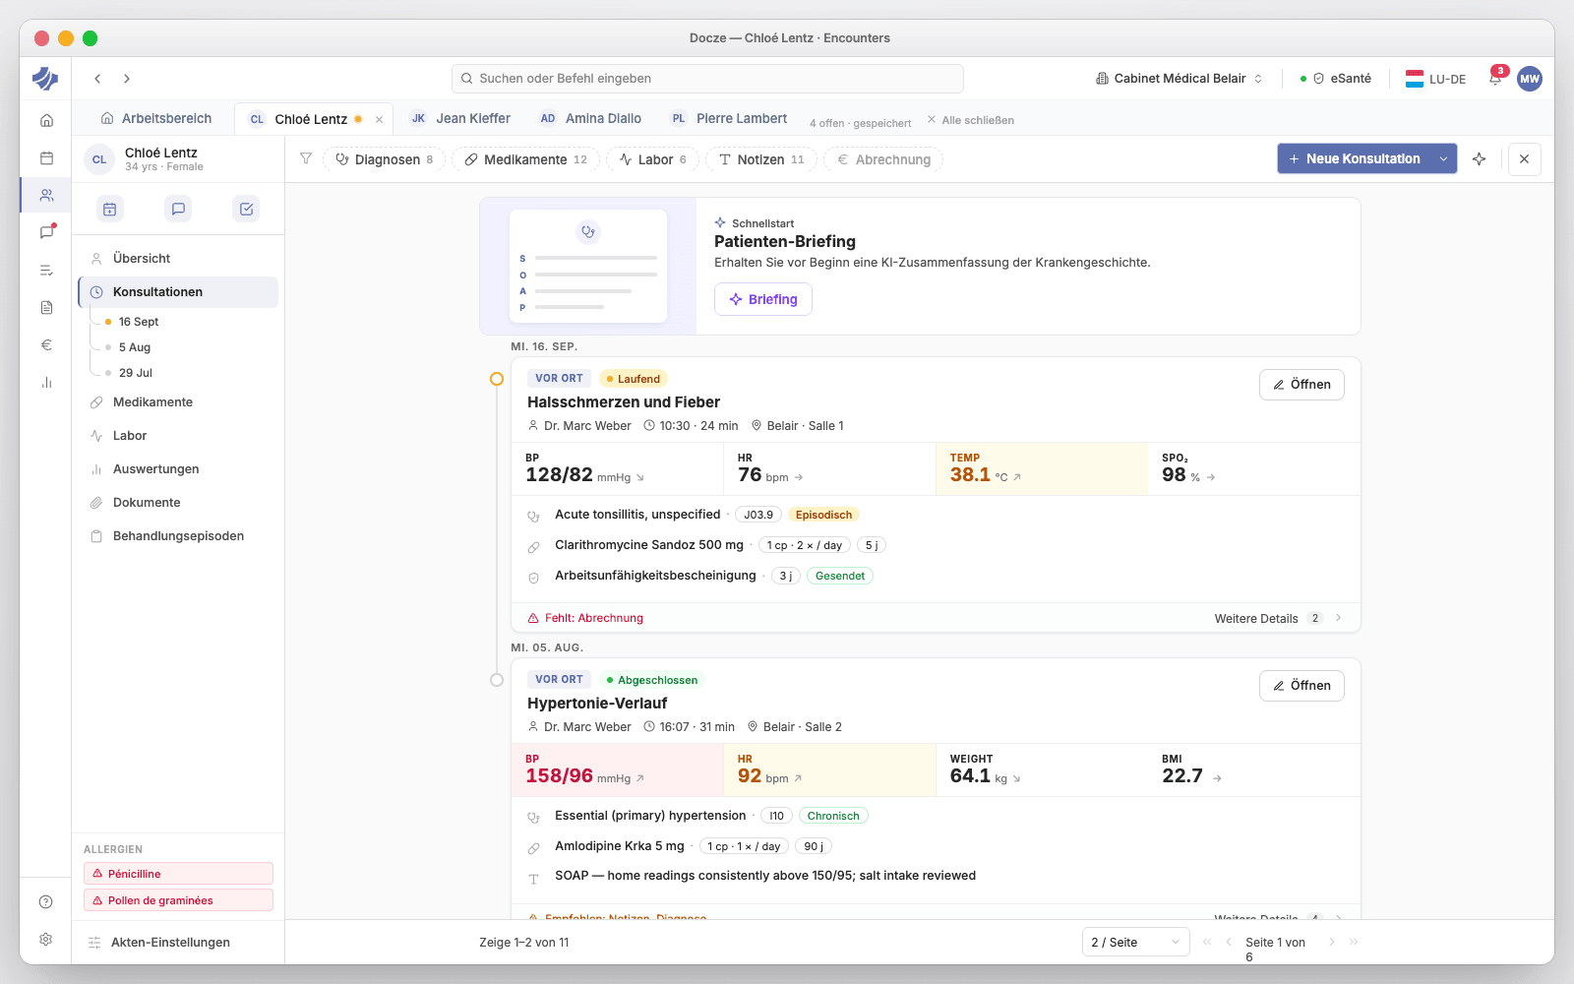Toggle the Diagnosen filter chip

384,159
